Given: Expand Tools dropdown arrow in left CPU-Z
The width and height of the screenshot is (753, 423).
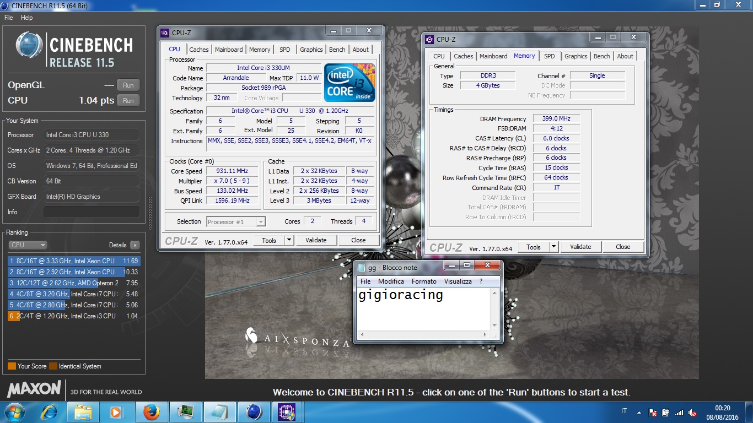Looking at the screenshot, I should point(289,240).
